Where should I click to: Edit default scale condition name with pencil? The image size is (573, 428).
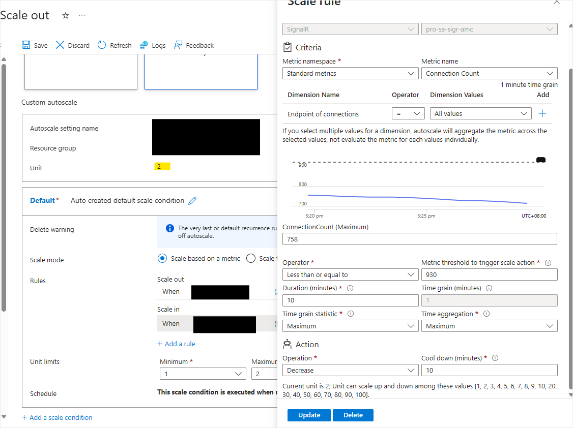(x=192, y=200)
